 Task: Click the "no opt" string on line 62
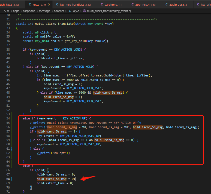[59, 153]
